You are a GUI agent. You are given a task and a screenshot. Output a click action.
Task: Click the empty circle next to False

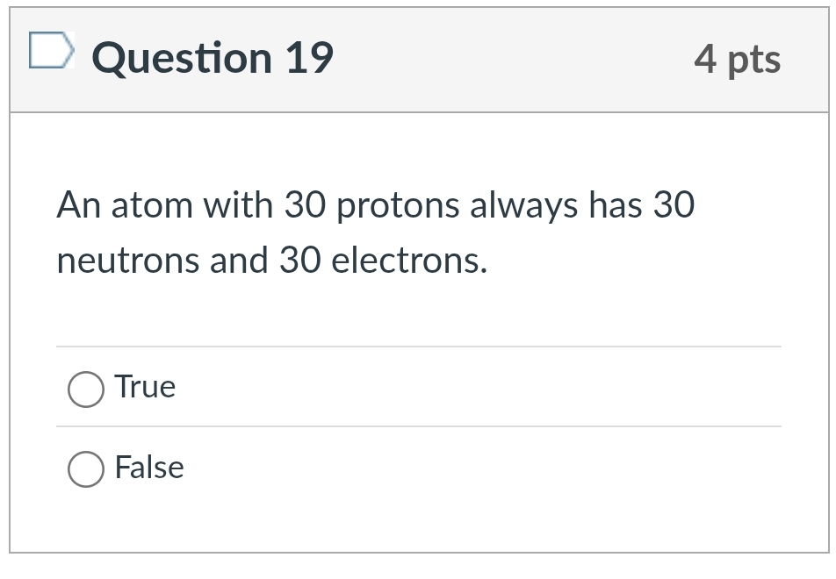(x=85, y=468)
